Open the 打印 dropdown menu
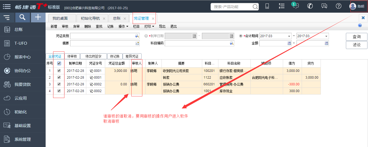Screen dimensions: 368x147 click(149, 26)
